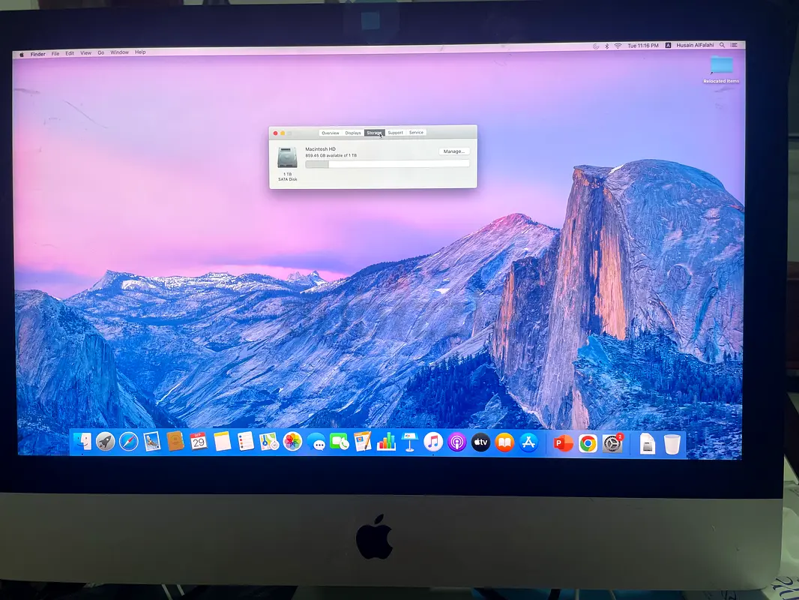Open Google Chrome from the Dock
The width and height of the screenshot is (799, 600).
[588, 444]
